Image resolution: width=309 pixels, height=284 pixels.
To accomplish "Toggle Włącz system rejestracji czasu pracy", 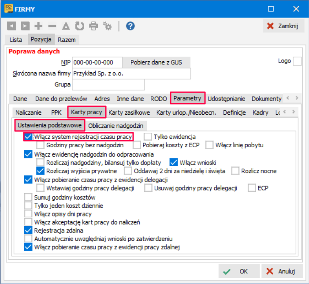I will click(x=28, y=137).
